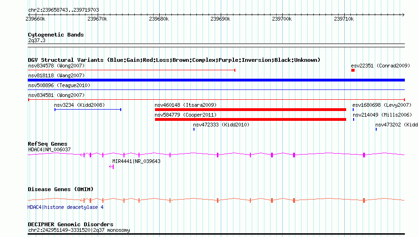Click the esv1680698 (Levy2007) label

[x=382, y=105]
